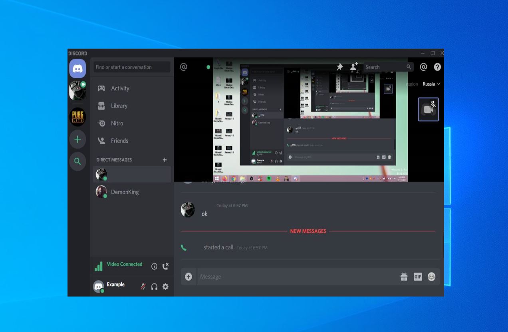Open the server with the video badge

tap(77, 90)
